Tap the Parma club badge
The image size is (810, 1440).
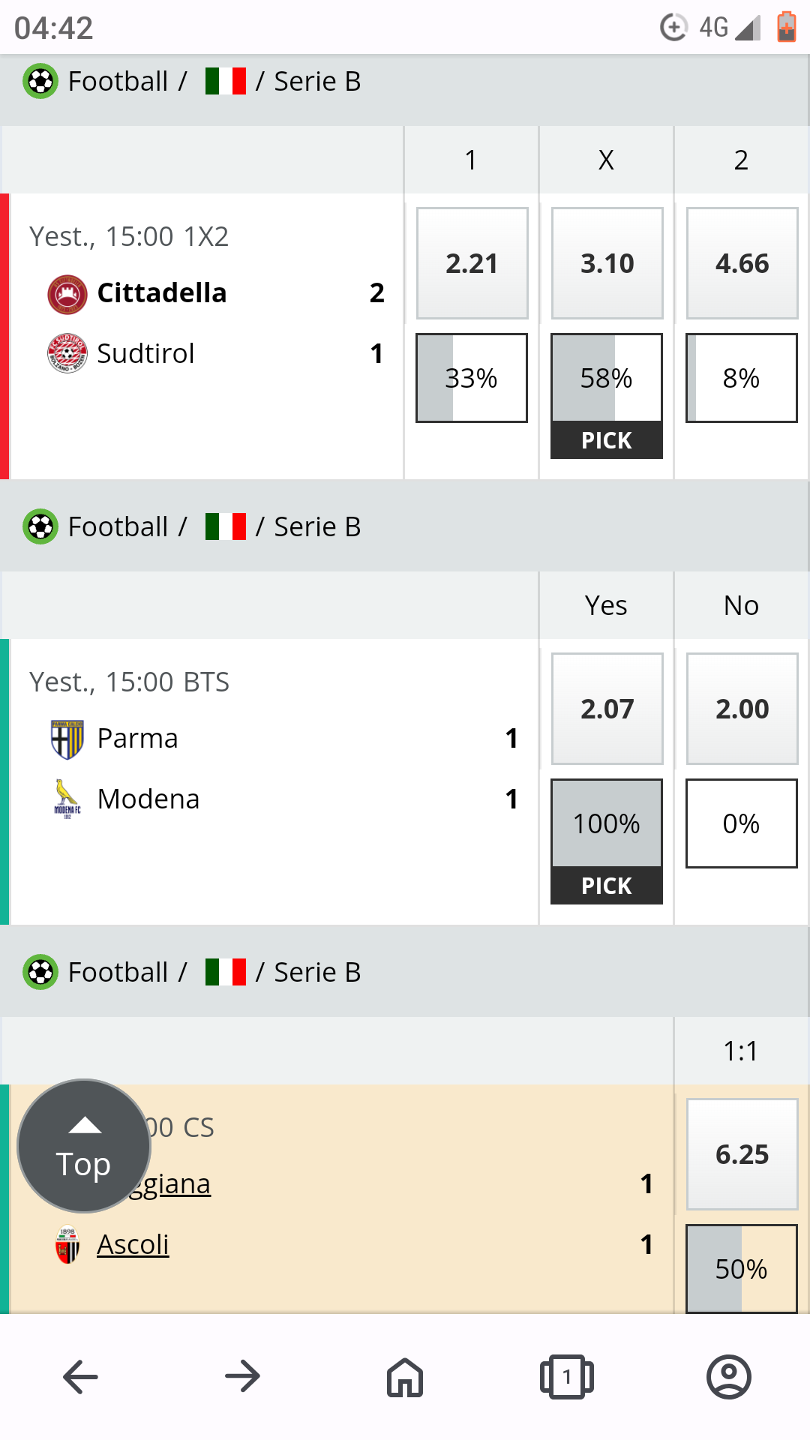[x=67, y=739]
